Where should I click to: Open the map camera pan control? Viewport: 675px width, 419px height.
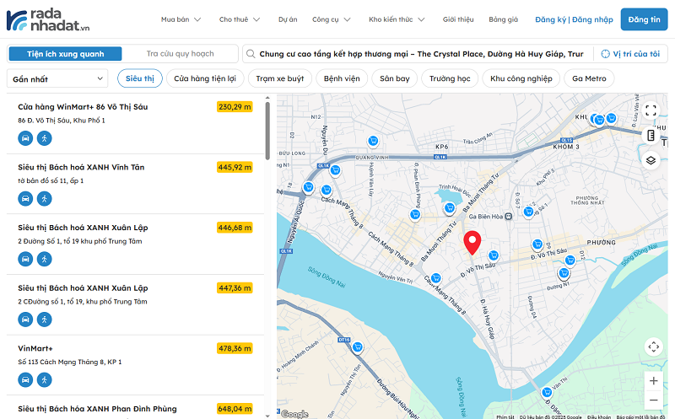[653, 346]
